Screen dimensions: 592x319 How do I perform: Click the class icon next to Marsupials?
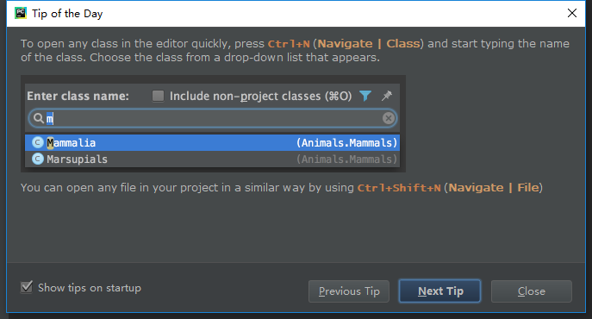[37, 159]
